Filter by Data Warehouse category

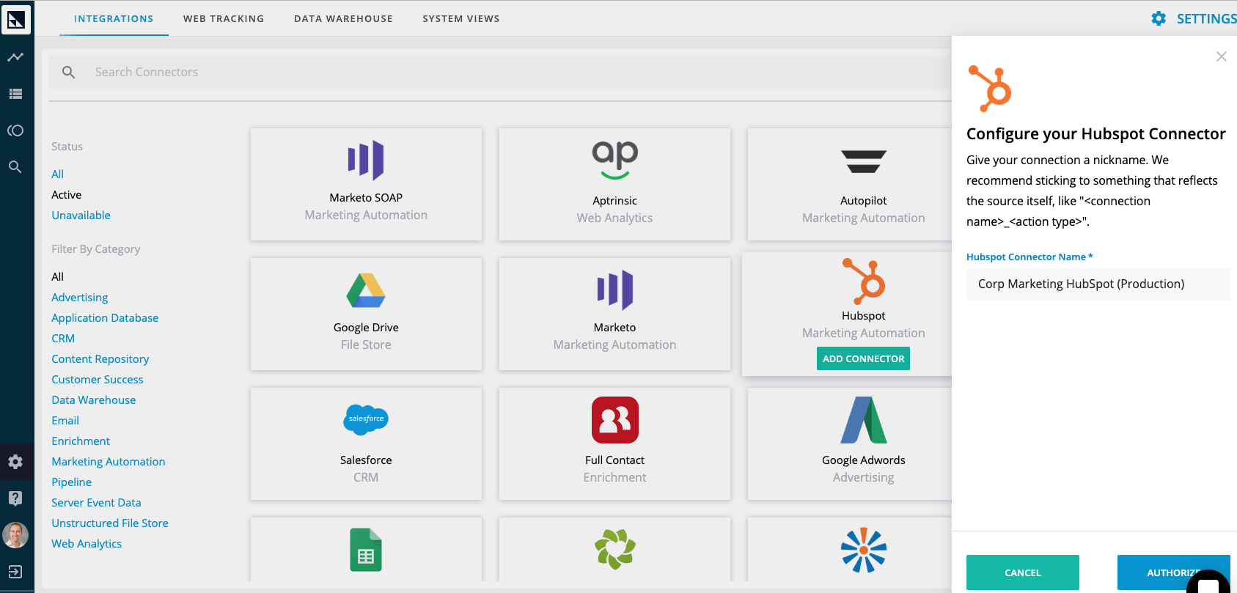click(94, 400)
